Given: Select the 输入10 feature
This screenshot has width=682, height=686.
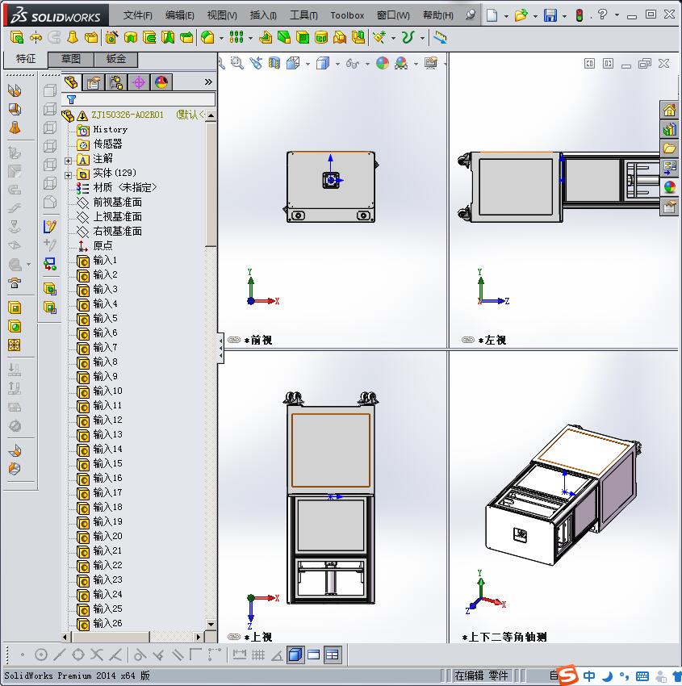Looking at the screenshot, I should click(x=107, y=391).
